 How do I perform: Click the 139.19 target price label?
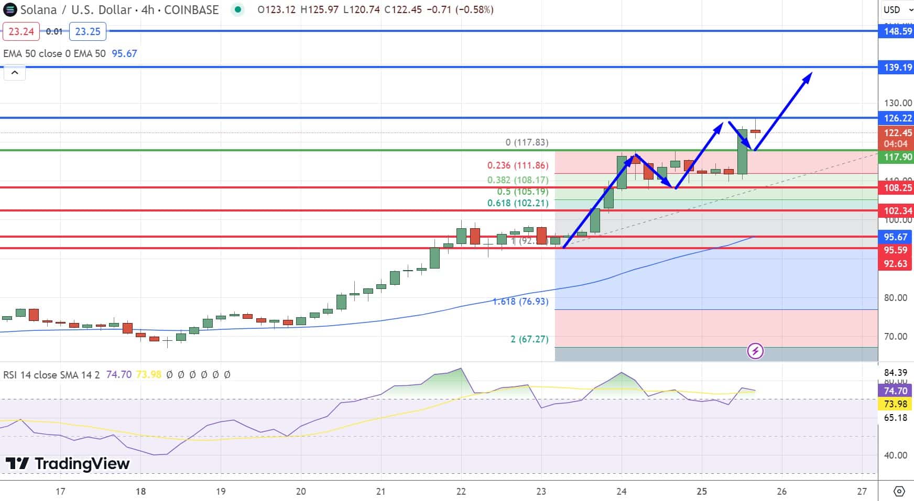coord(896,67)
